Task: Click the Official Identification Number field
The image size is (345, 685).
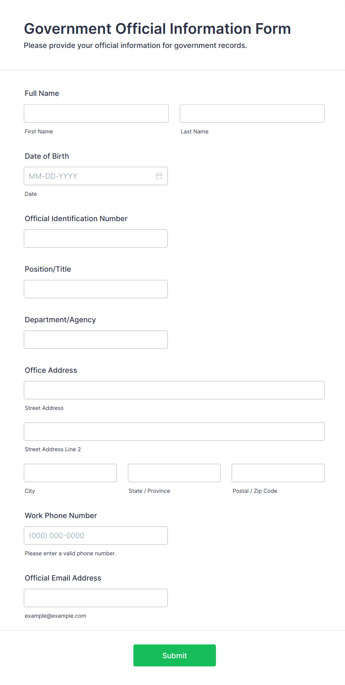Action: [x=96, y=239]
